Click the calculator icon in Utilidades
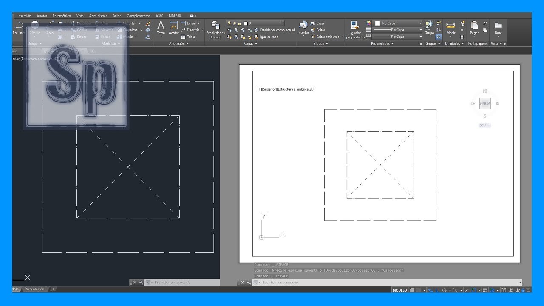544x306 pixels. click(462, 37)
